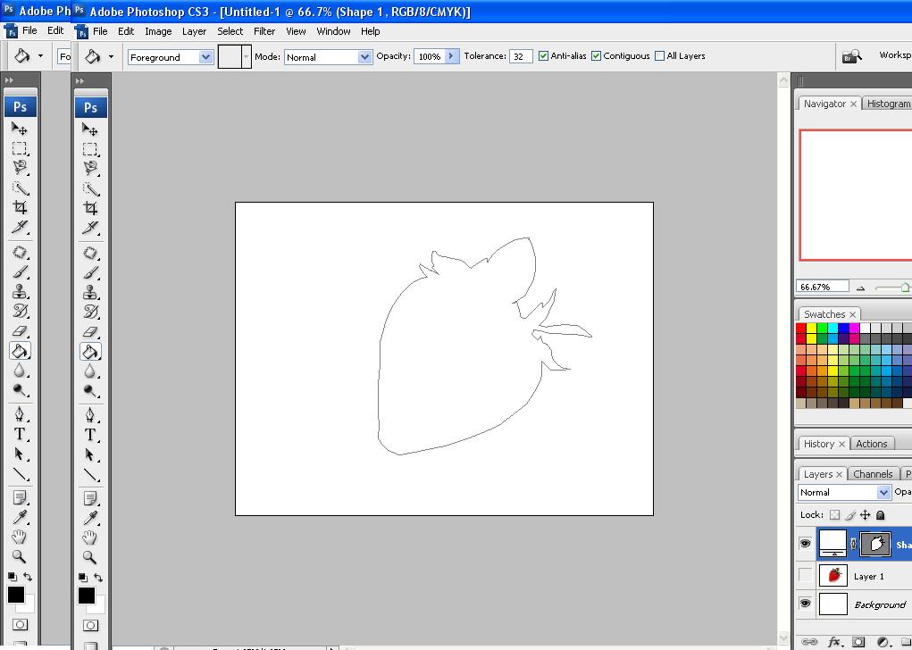The image size is (912, 650).
Task: Select the Horizontal Type tool
Action: click(x=90, y=435)
